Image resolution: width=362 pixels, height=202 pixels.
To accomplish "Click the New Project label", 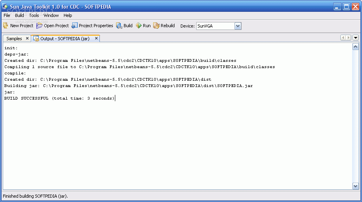I will click(22, 26).
